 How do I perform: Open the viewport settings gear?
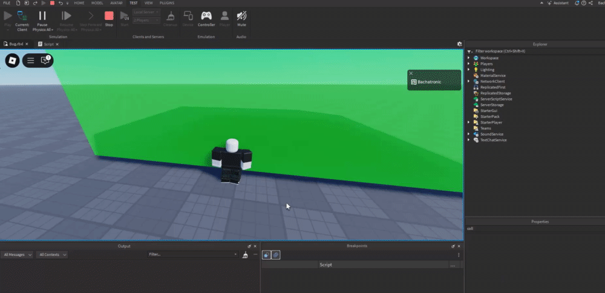tap(459, 44)
